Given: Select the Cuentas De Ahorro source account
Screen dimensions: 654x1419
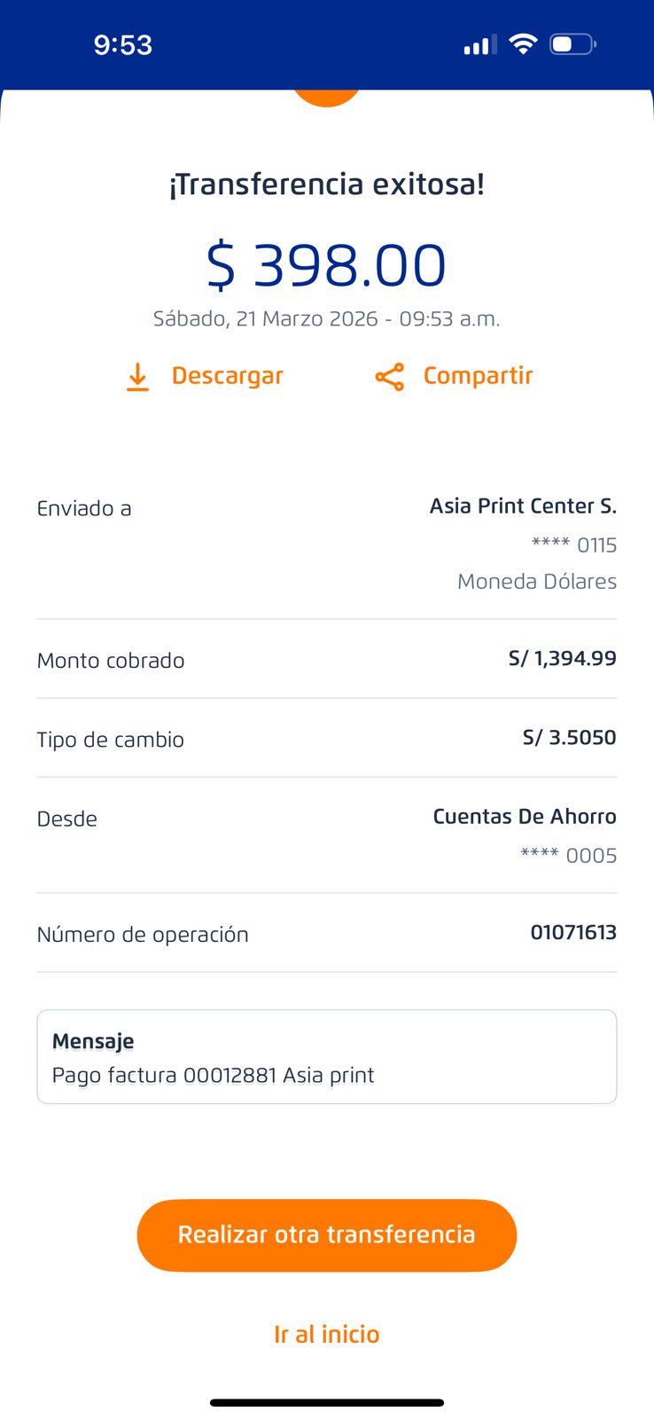Looking at the screenshot, I should 525,817.
